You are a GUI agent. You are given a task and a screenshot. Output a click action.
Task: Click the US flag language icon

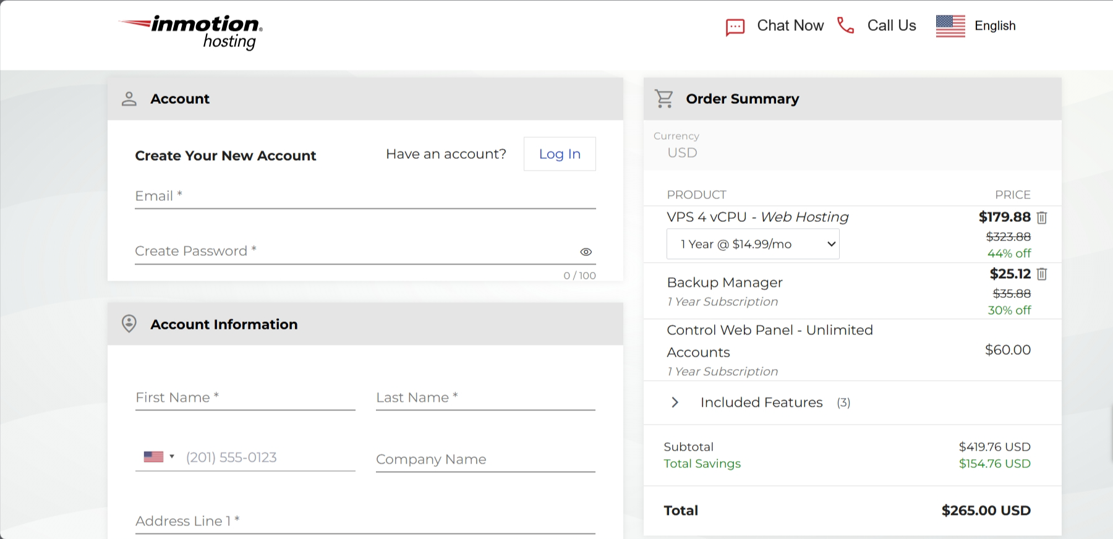click(x=950, y=26)
